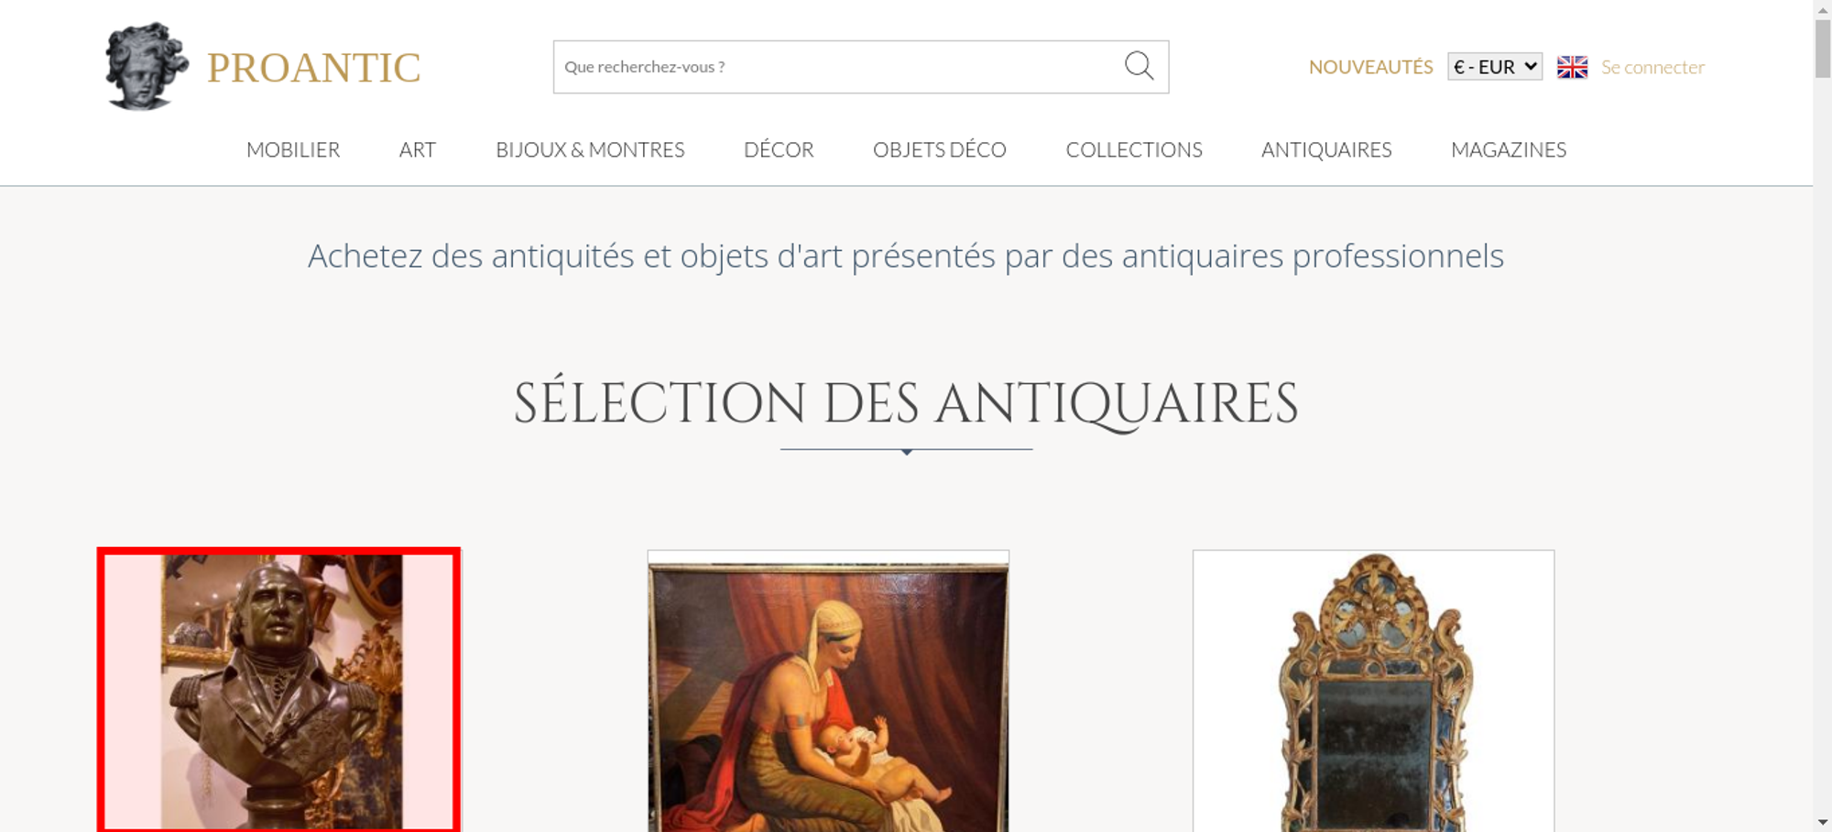This screenshot has height=832, width=1832.
Task: Open the bronze bust thumbnail
Action: 278,691
